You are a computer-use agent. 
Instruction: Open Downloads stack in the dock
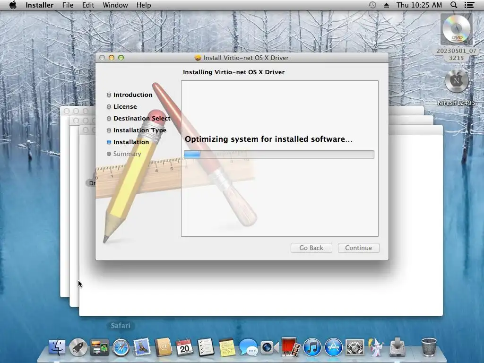(x=397, y=347)
